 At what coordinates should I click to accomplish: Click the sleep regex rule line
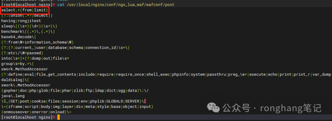click(x=30, y=26)
